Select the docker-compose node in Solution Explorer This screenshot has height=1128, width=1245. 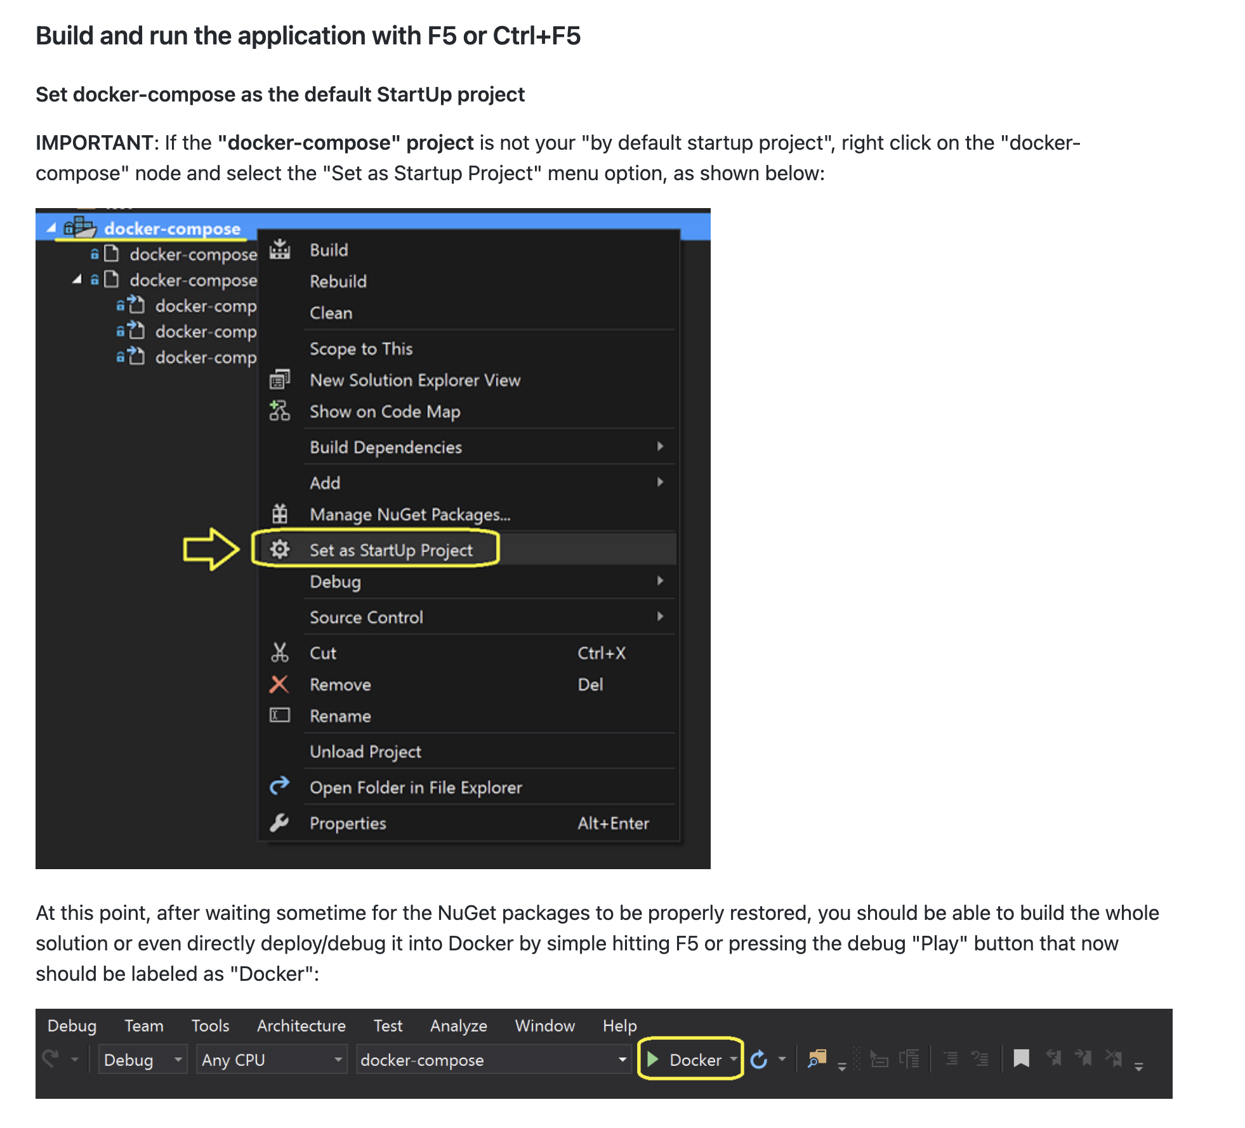(x=171, y=228)
